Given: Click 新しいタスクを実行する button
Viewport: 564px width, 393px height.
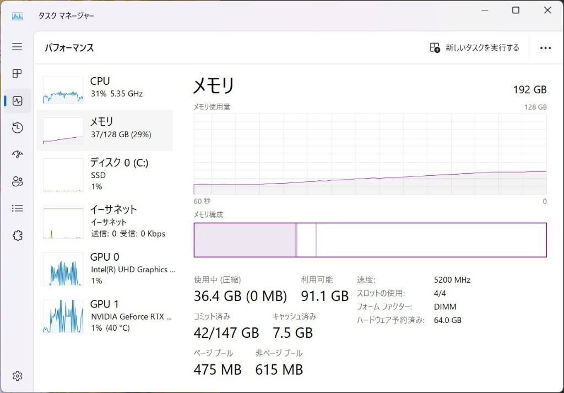Looking at the screenshot, I should [x=474, y=48].
